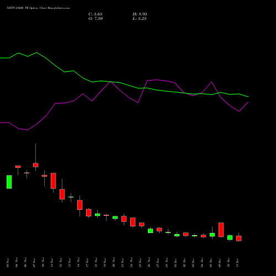This screenshot has height=276, width=276.
Task: Select the 03 Nov date label
Action: coord(8,263)
